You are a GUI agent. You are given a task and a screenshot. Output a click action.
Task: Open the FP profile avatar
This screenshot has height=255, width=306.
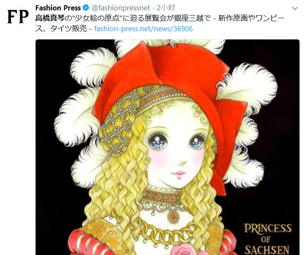(18, 17)
